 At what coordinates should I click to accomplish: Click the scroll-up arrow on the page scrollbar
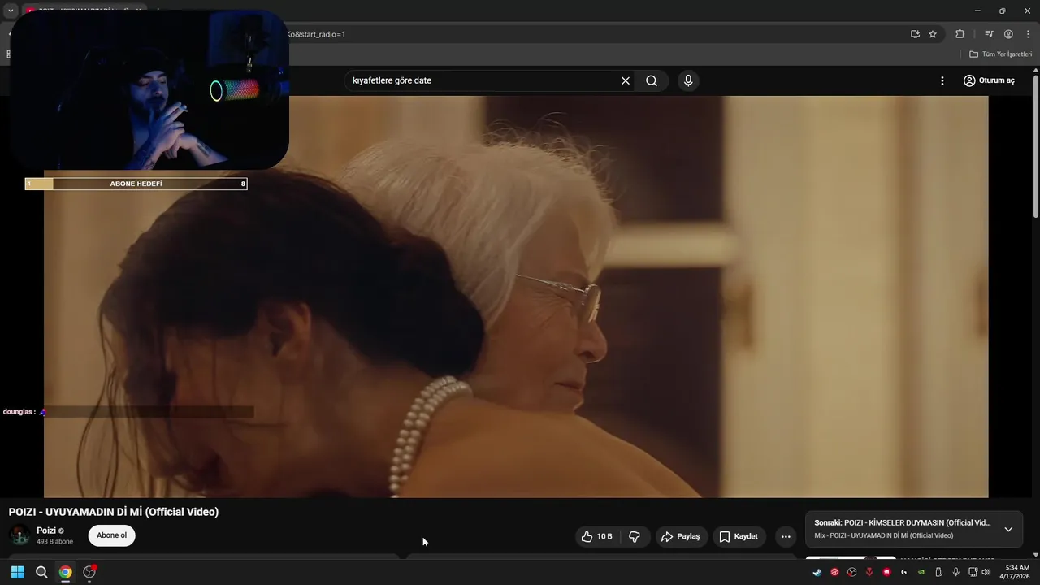tap(1036, 71)
